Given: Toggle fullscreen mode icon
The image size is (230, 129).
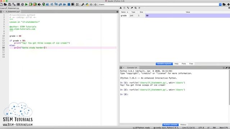Looking at the screenshot, I should coord(77,5).
